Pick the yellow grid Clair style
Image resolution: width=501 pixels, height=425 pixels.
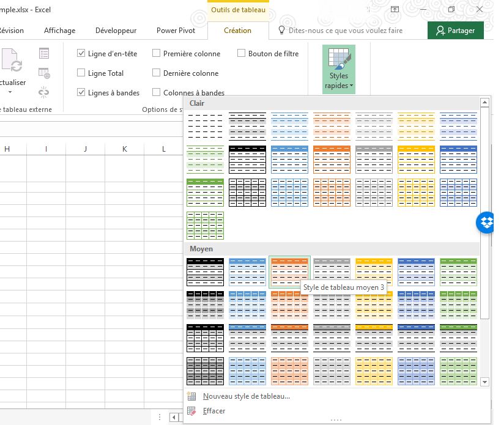point(416,193)
